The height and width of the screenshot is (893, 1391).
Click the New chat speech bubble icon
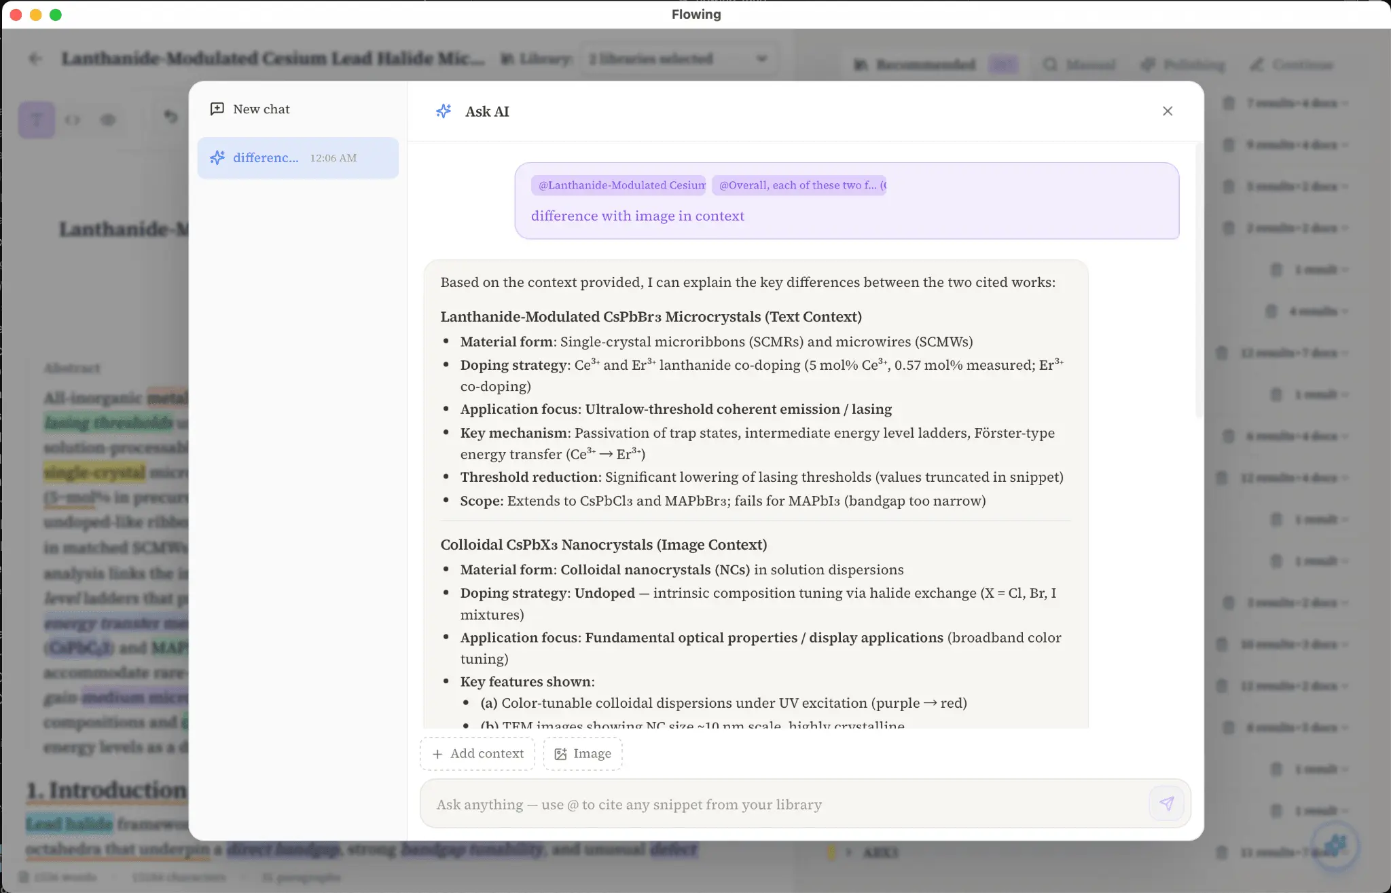217,109
